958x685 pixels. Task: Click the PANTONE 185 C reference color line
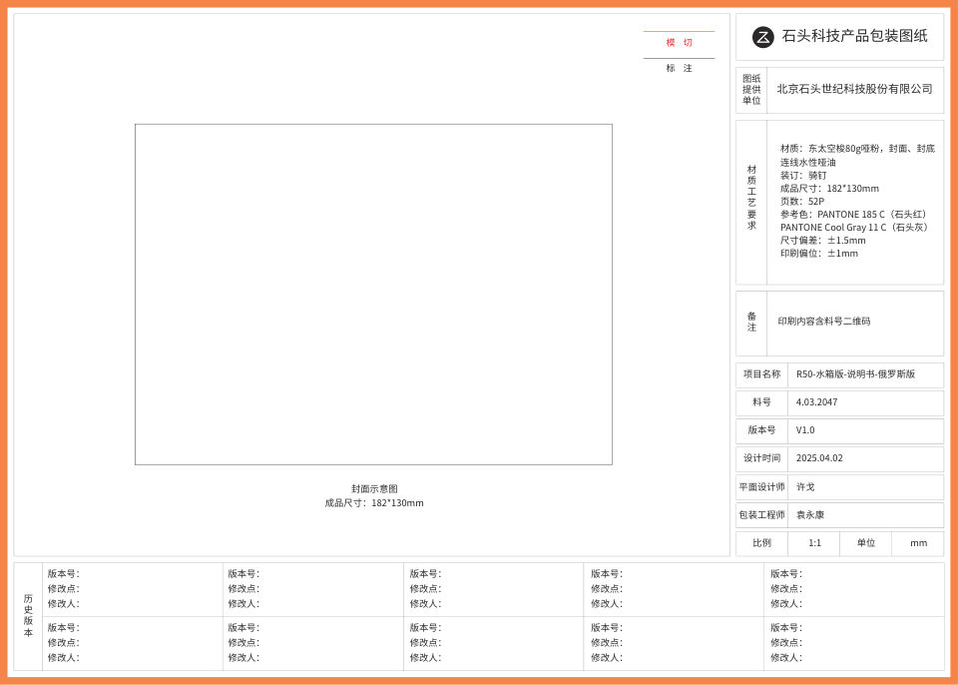(854, 214)
